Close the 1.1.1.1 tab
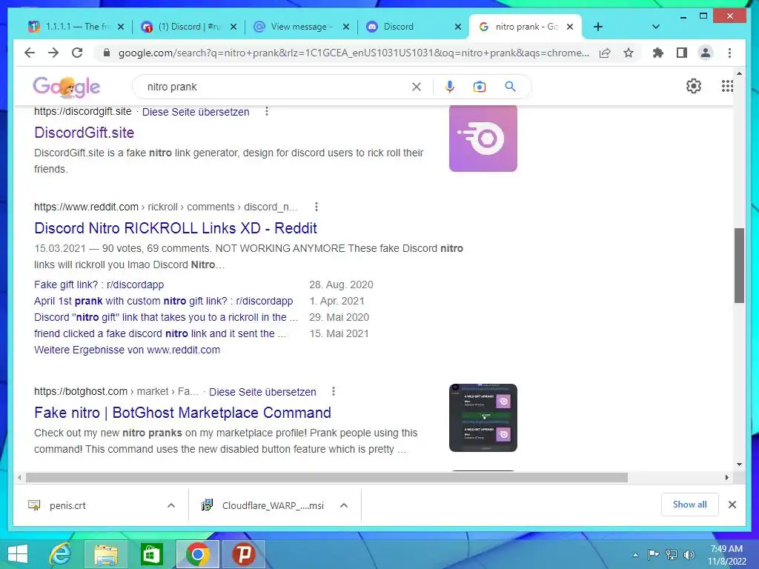 (x=121, y=27)
